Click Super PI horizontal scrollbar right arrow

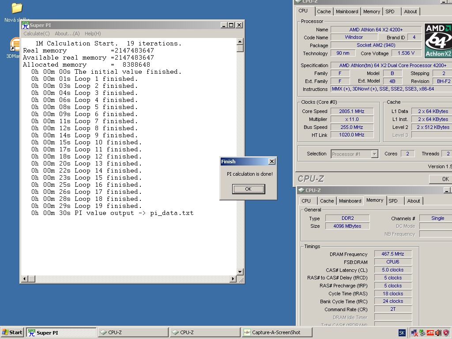(233, 279)
